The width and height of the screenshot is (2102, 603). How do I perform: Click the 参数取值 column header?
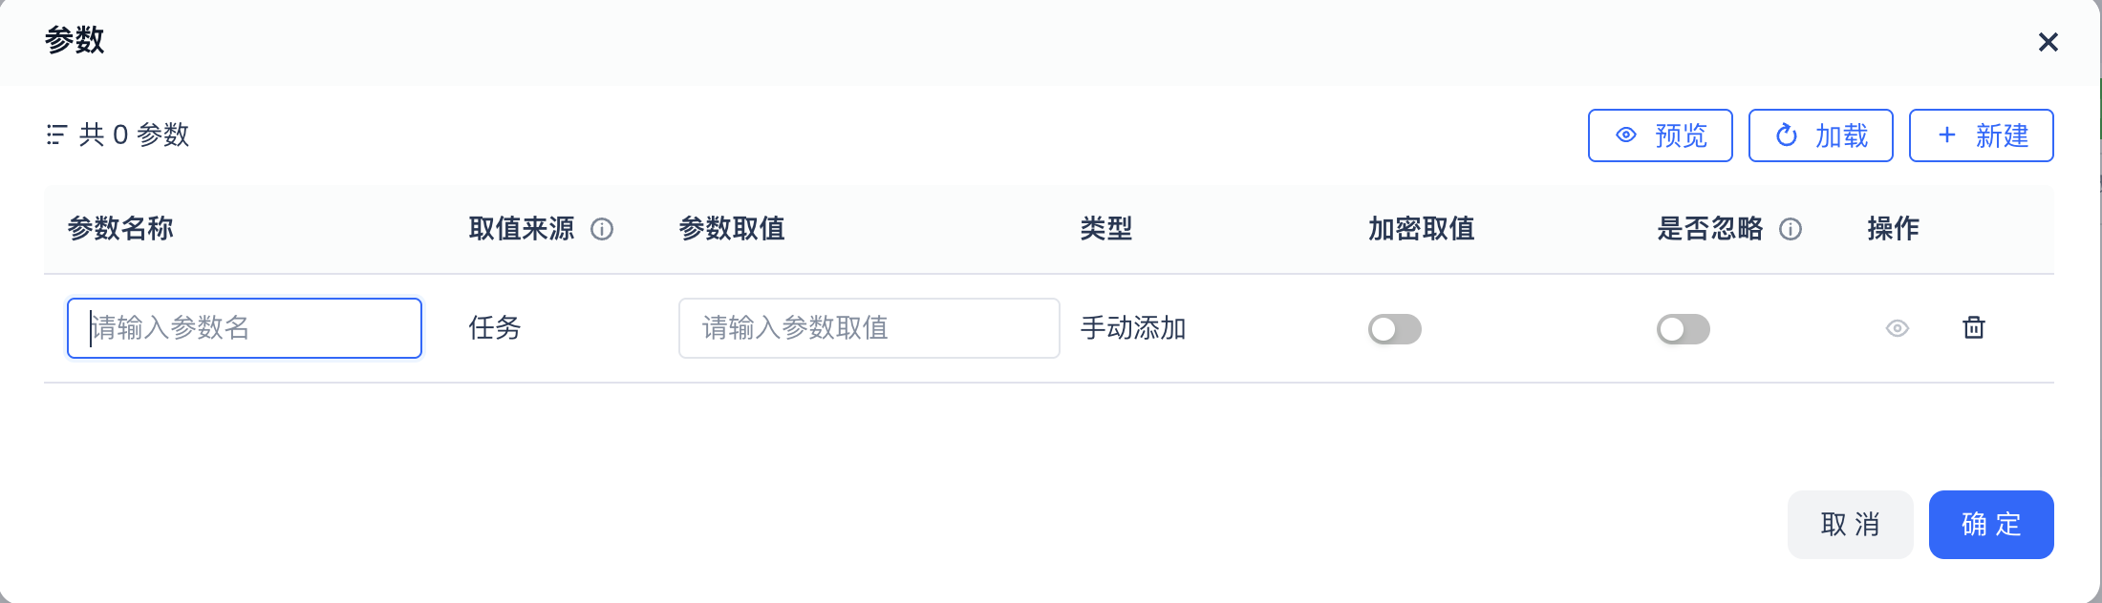(732, 229)
